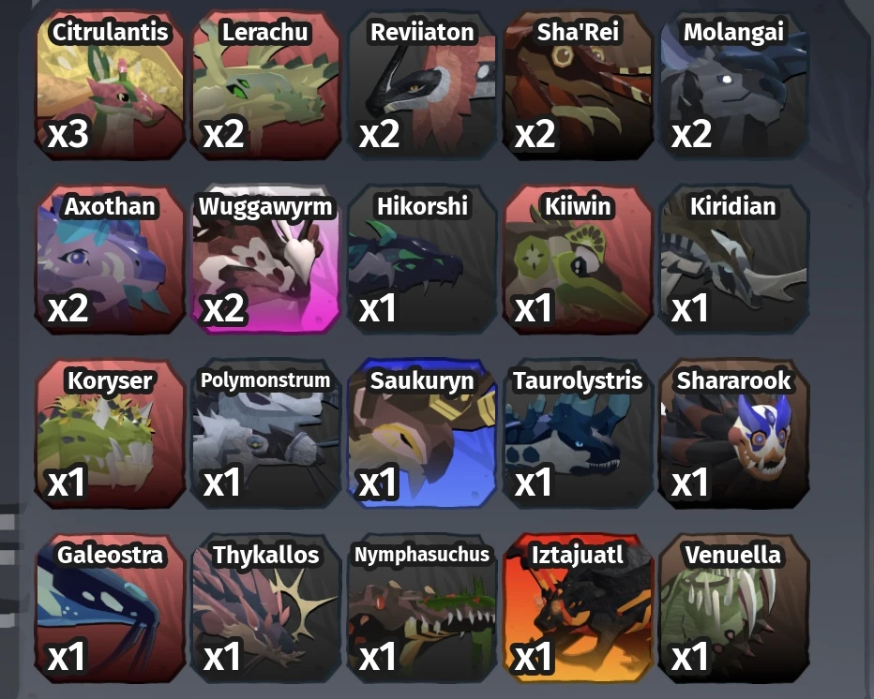Pick the Sha'Rei creature card
Screen dimensions: 874x699
[x=578, y=85]
